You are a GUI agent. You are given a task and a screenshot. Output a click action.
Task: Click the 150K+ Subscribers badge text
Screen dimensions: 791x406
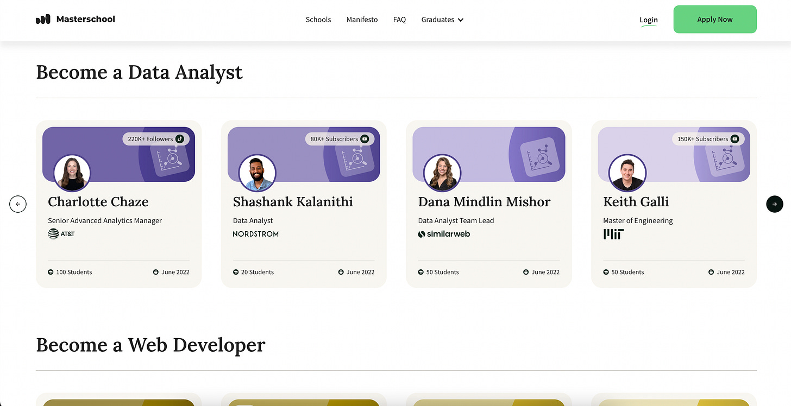(702, 139)
